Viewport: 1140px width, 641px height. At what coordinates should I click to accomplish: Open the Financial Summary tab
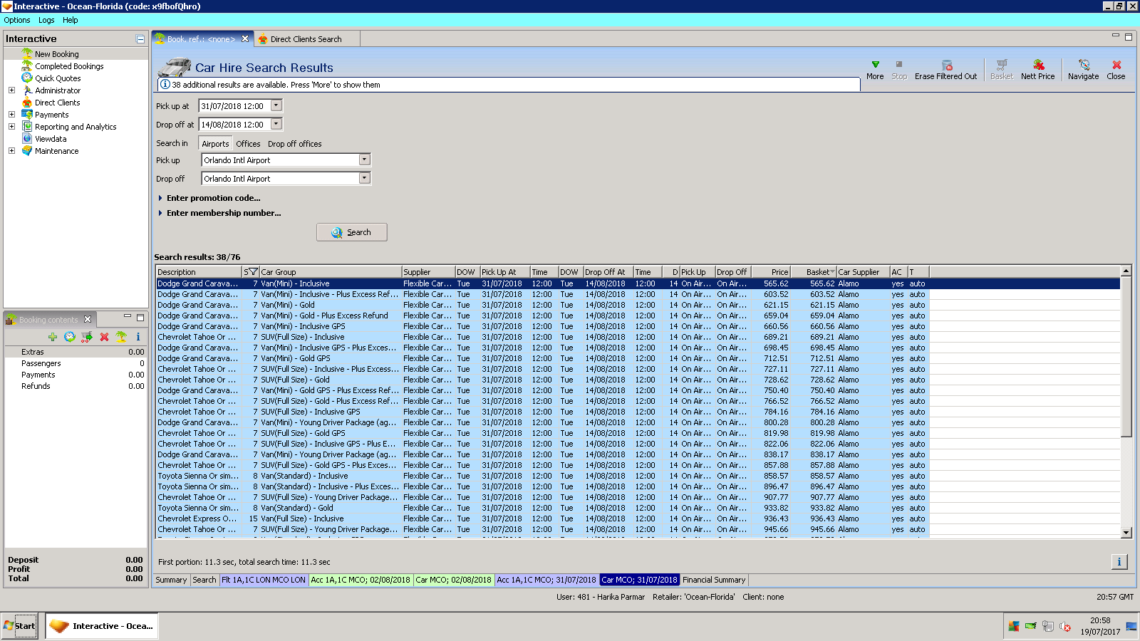click(x=714, y=580)
